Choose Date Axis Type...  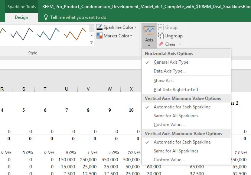pyautogui.click(x=186, y=71)
